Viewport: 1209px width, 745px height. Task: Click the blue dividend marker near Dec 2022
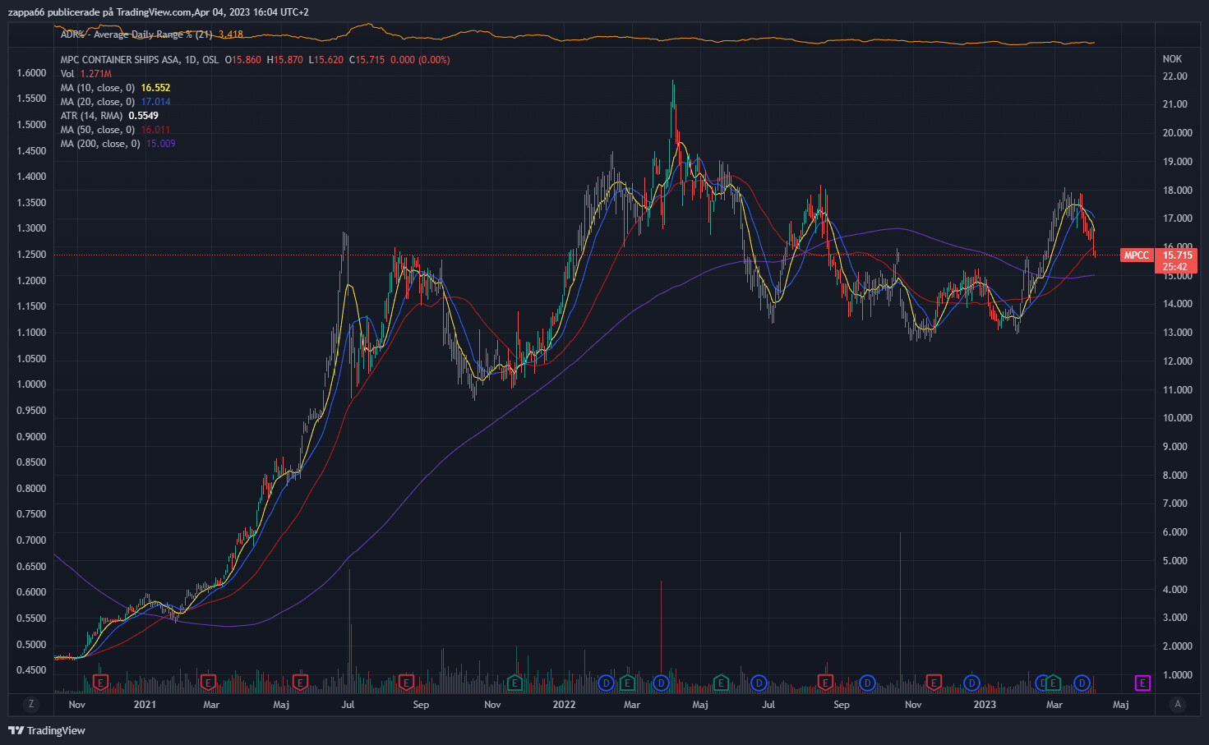972,683
